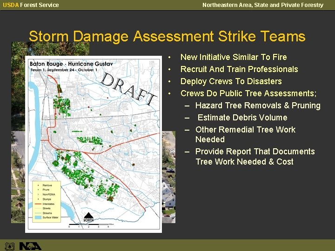
Task: Click bullet 'Crews Do Public Tree Assessments;'
Action: pos(248,93)
